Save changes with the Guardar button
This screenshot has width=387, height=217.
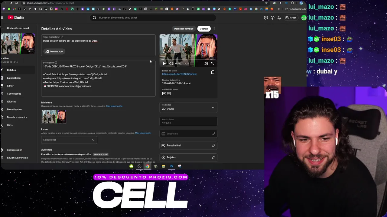pyautogui.click(x=204, y=29)
